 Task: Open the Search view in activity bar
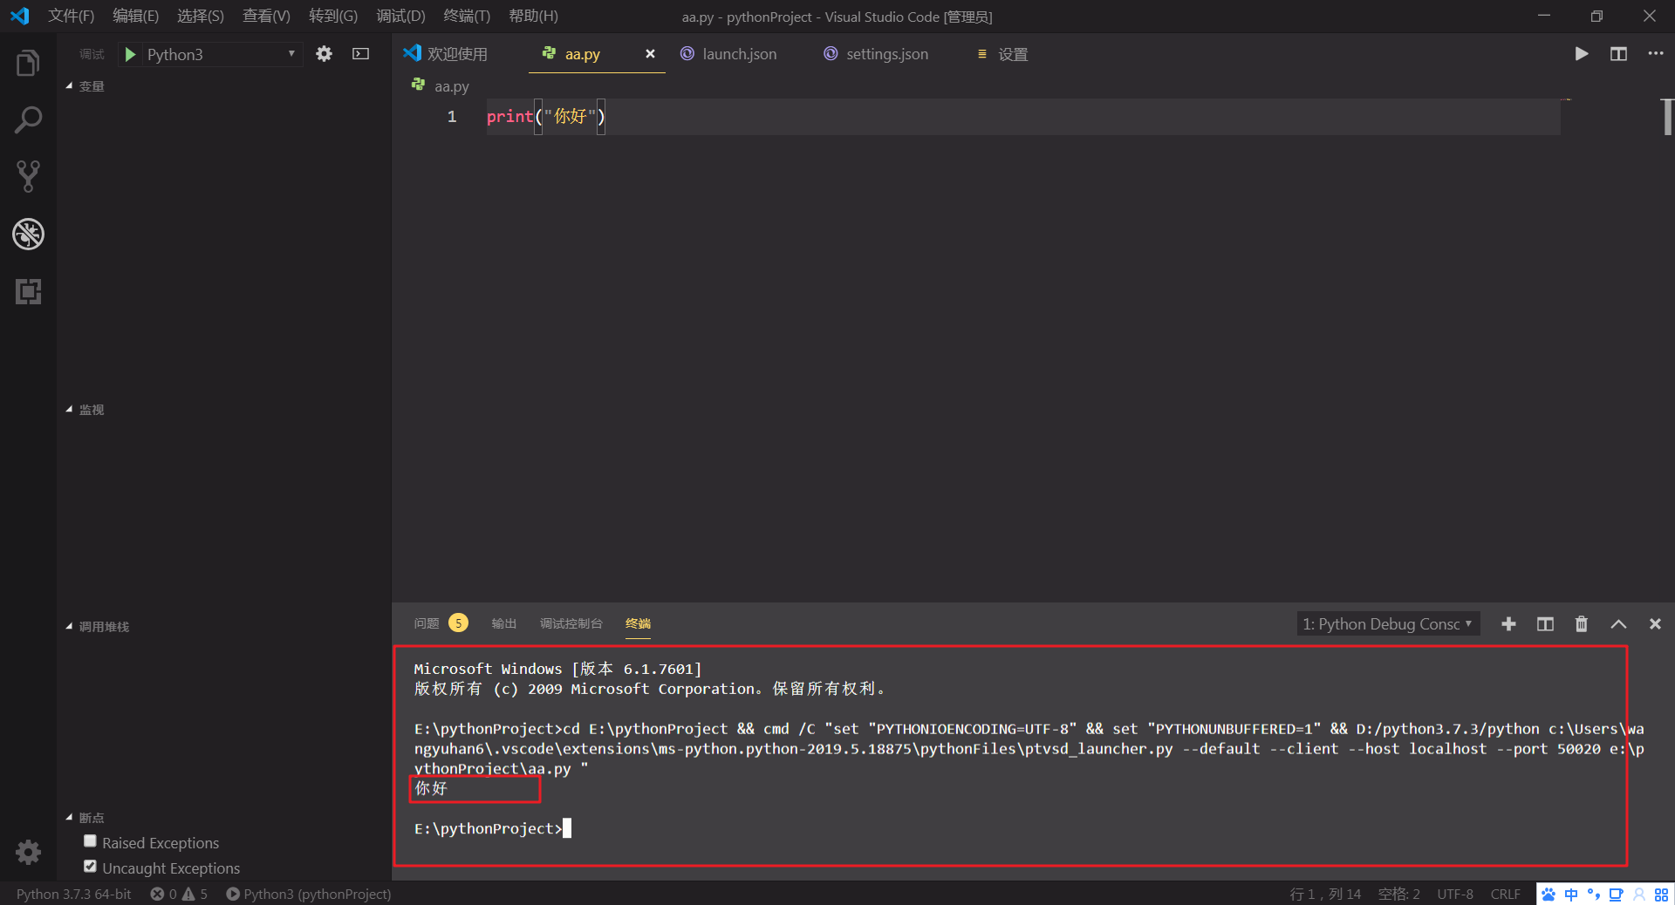(x=28, y=119)
